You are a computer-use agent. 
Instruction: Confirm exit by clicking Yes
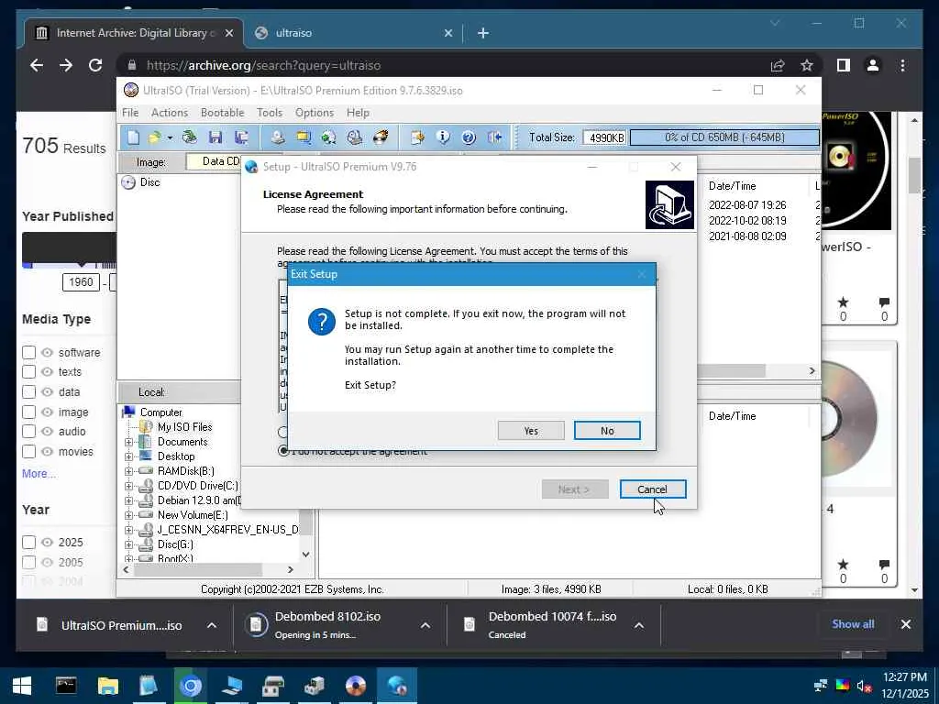(x=531, y=431)
